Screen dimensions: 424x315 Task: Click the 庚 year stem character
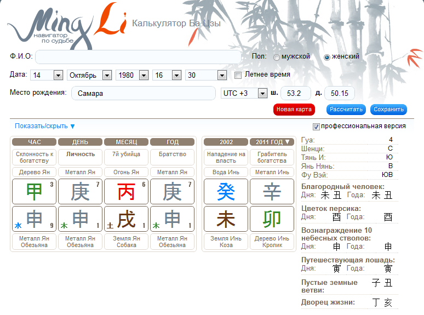coord(172,192)
